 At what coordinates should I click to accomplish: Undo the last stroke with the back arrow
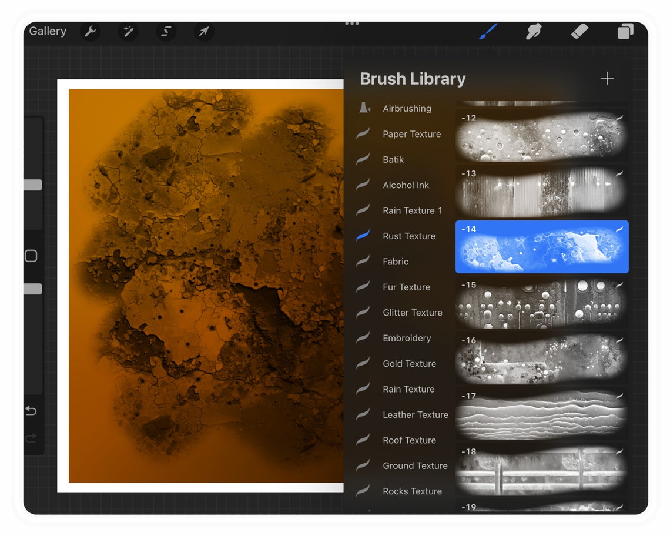32,411
